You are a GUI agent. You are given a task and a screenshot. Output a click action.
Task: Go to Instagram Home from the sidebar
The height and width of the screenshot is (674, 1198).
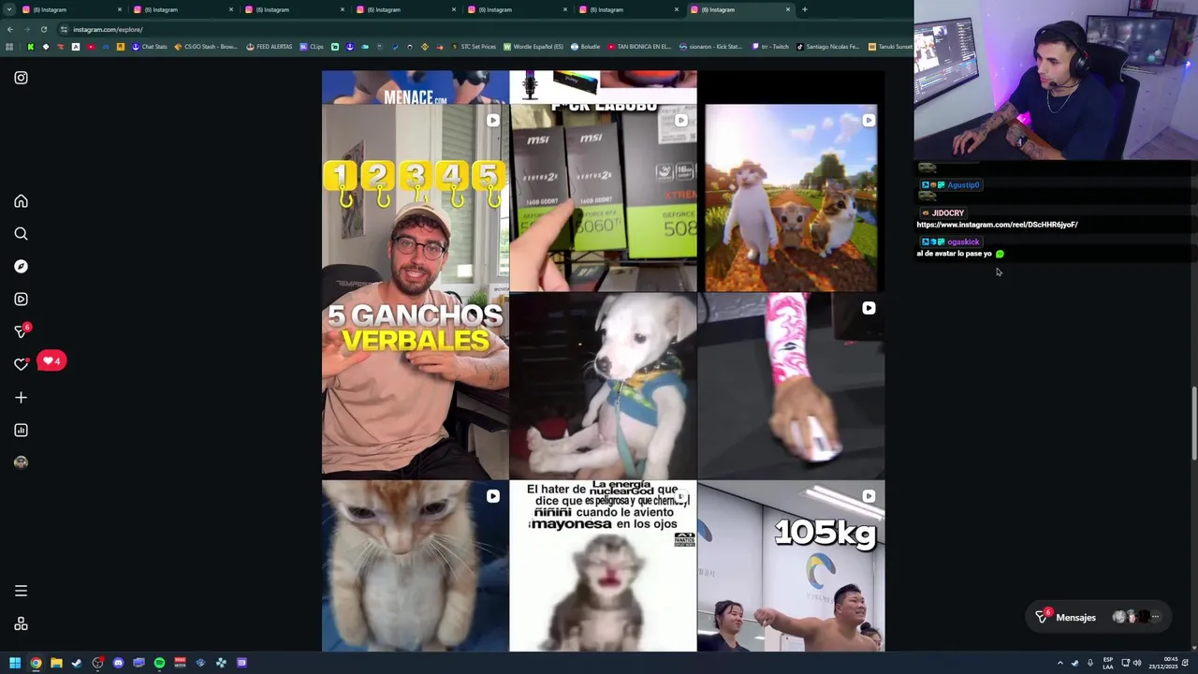click(21, 201)
